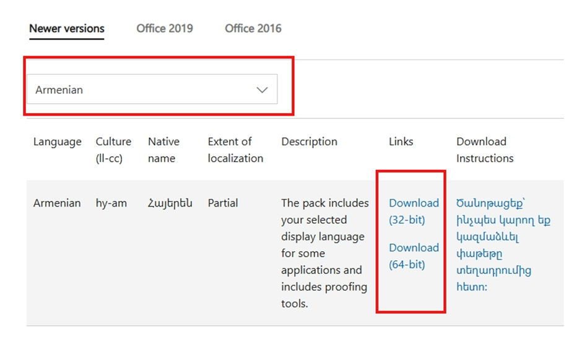Select the Culture (ll-cc) column header
The height and width of the screenshot is (345, 582).
click(113, 150)
